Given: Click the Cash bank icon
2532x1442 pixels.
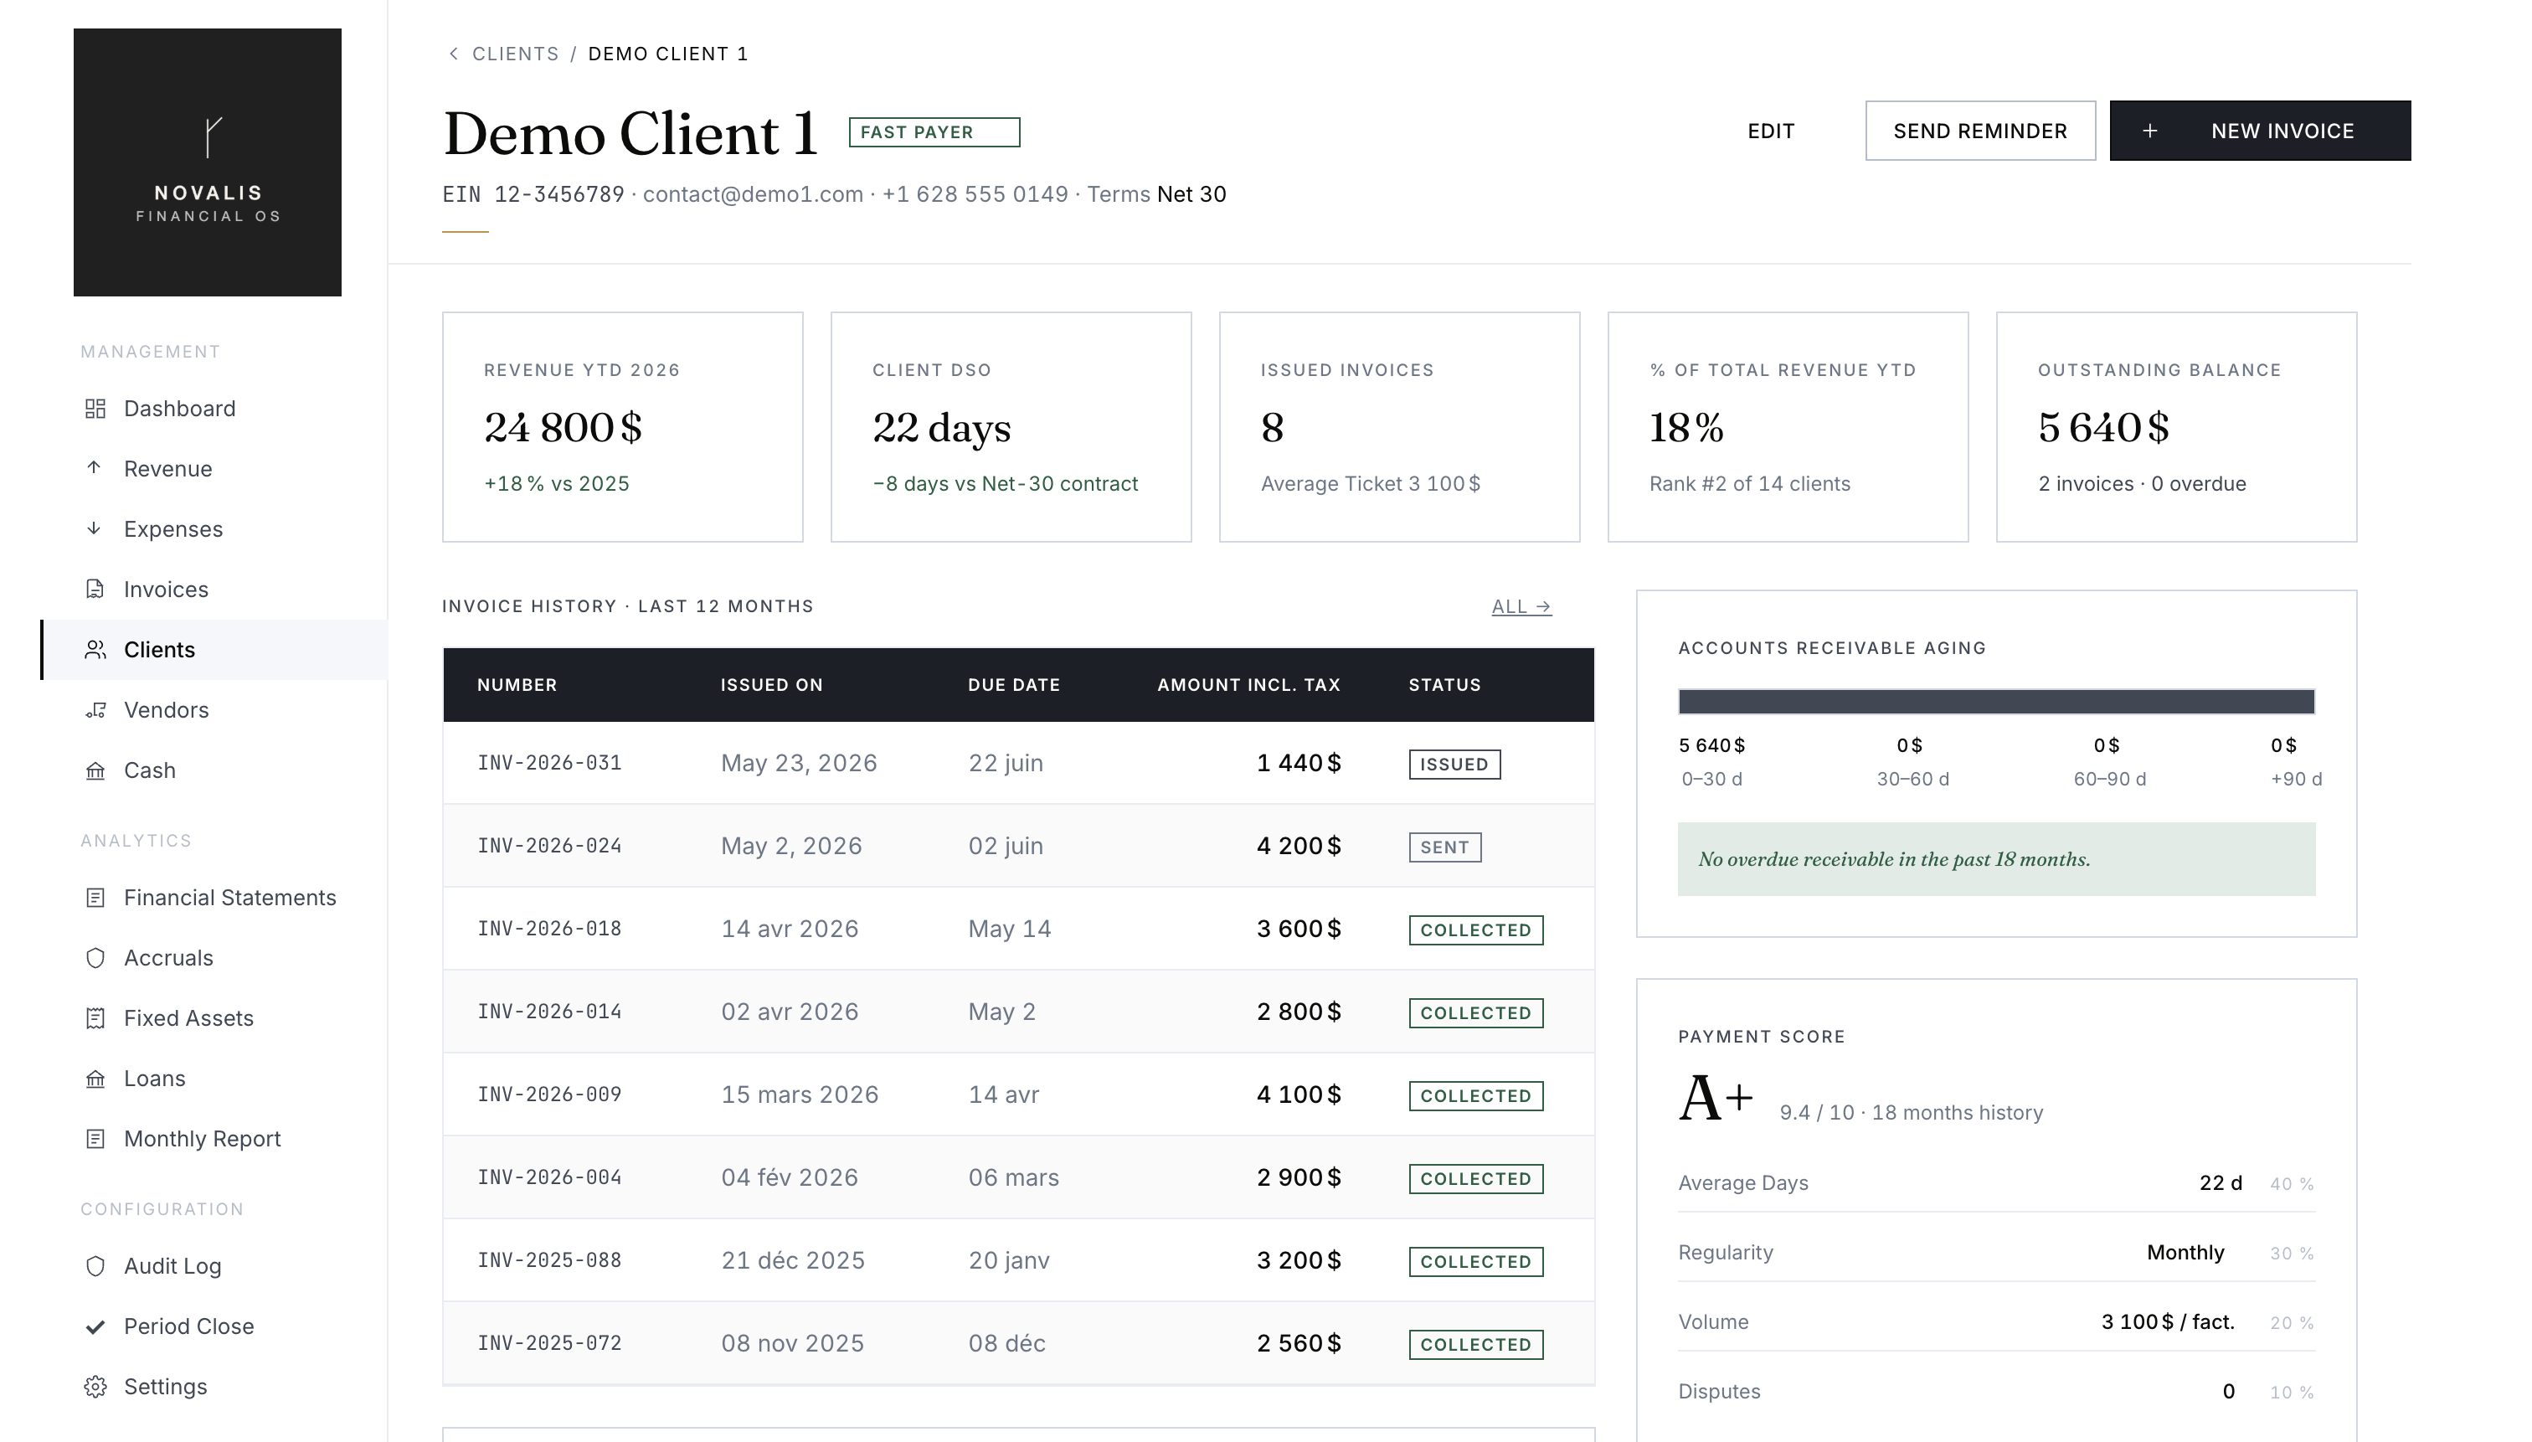Looking at the screenshot, I should pos(95,770).
